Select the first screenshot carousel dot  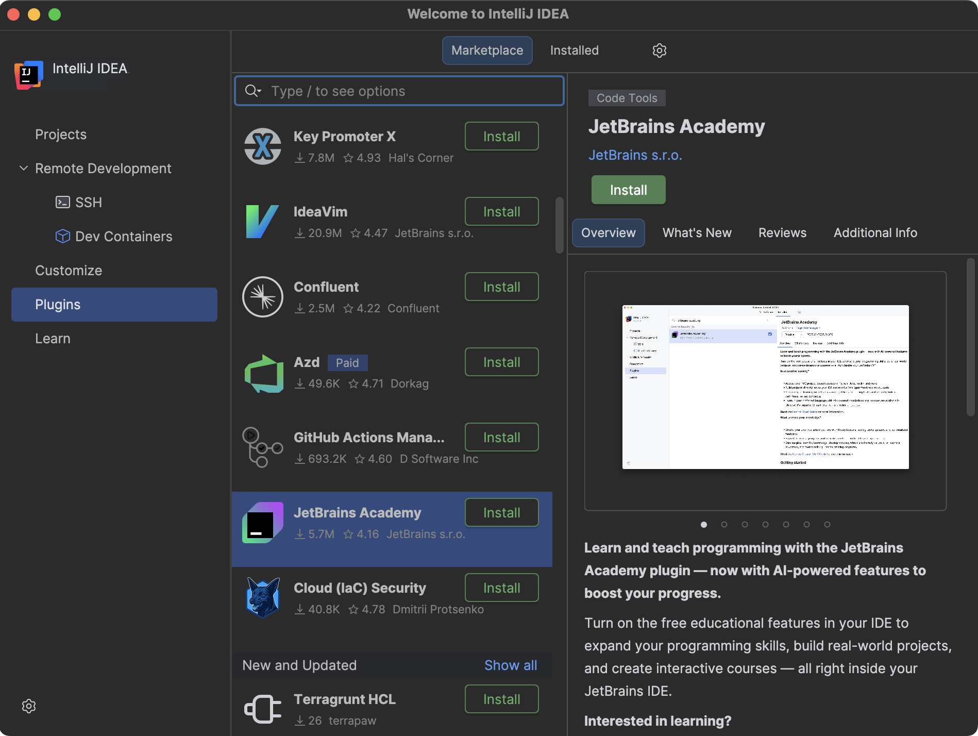click(x=703, y=525)
